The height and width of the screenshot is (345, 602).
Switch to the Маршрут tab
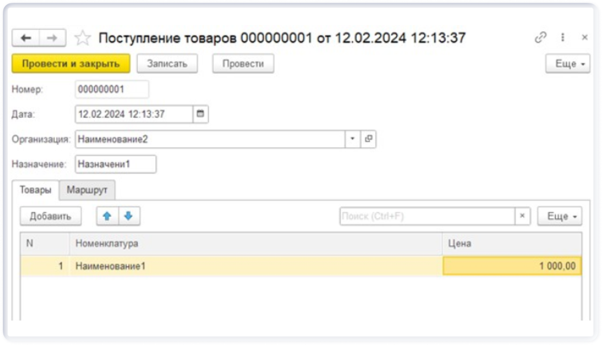(x=87, y=190)
